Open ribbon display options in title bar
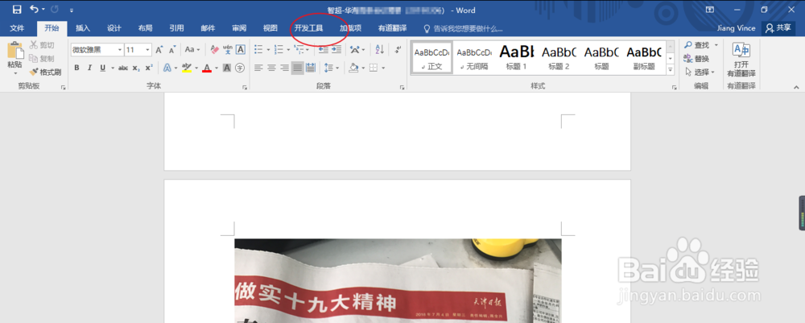The image size is (805, 323). 710,10
